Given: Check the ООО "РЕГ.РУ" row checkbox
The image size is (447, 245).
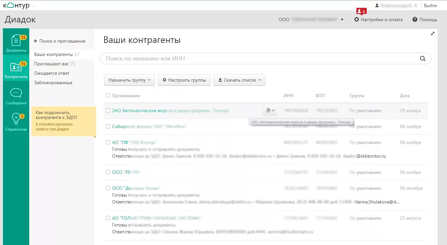Looking at the screenshot, I should click(x=108, y=172).
